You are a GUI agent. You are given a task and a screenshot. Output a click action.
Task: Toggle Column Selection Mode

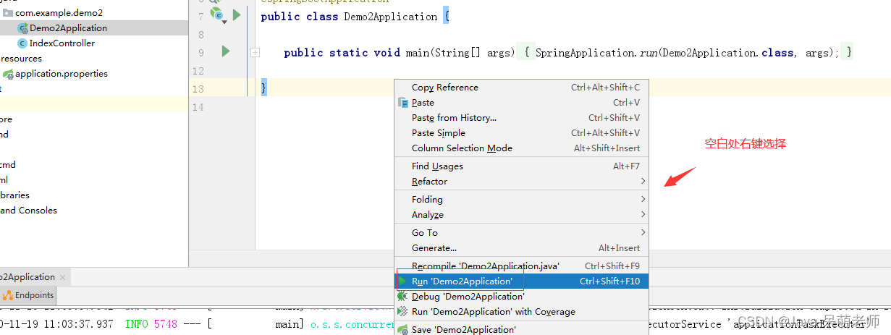pos(521,148)
